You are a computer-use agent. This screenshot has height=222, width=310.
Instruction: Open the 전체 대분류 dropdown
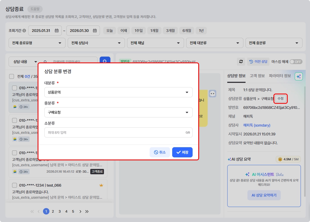(x=215, y=43)
